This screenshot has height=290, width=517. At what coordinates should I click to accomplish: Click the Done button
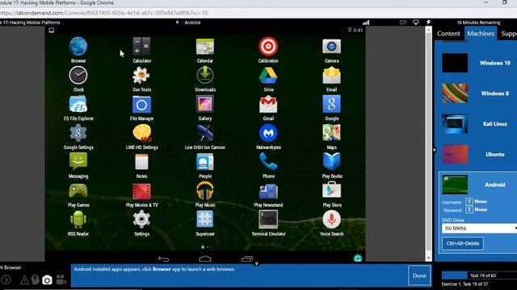[419, 275]
